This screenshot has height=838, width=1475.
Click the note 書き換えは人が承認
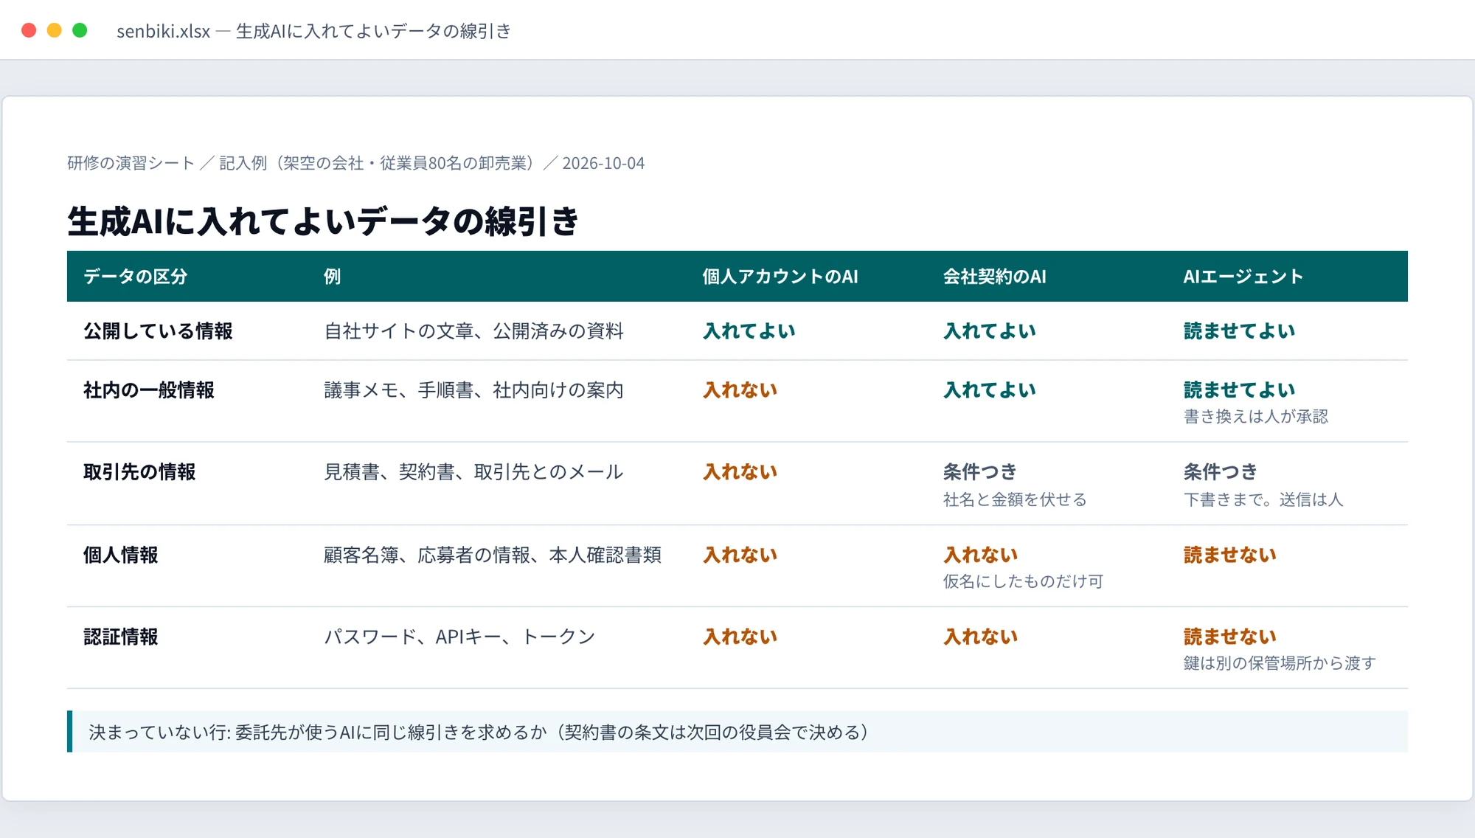1256,417
